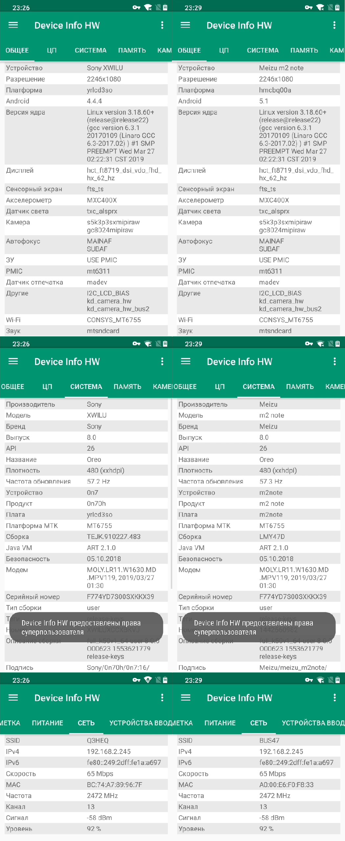The width and height of the screenshot is (345, 841).
Task: Tap Wi-Fi icon above Q3HEQ network screen
Action: pos(148,680)
